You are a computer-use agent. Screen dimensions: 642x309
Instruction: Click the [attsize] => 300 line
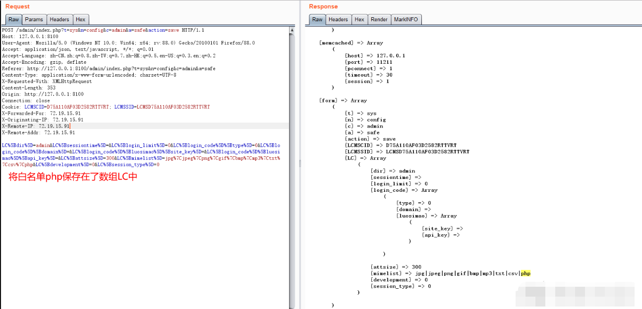tap(396, 267)
